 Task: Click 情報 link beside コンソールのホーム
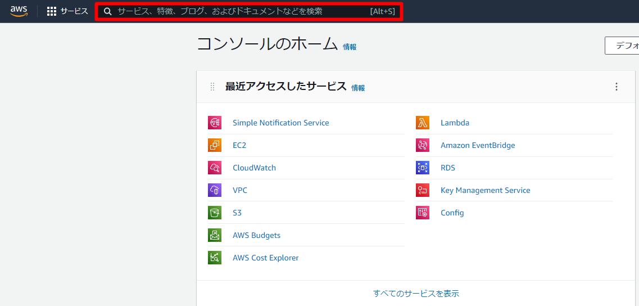(x=350, y=47)
